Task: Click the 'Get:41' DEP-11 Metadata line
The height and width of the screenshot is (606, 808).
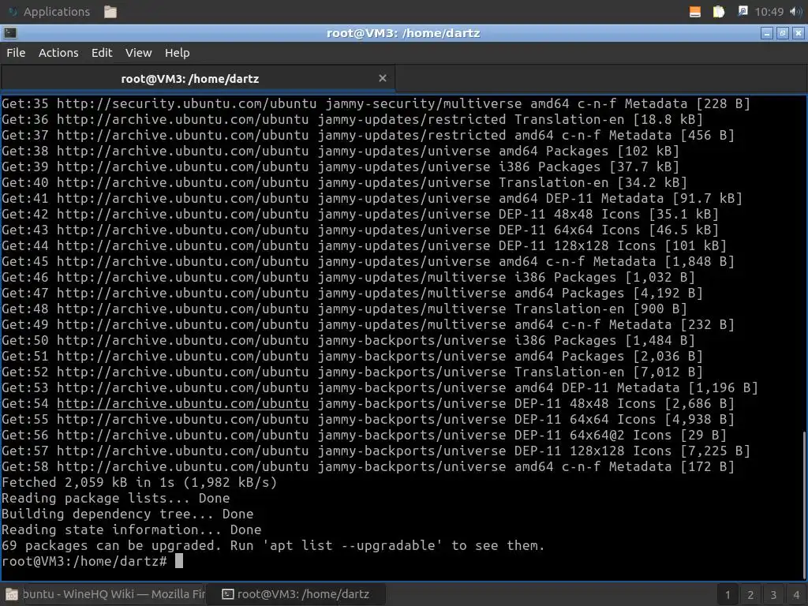Action: click(372, 198)
